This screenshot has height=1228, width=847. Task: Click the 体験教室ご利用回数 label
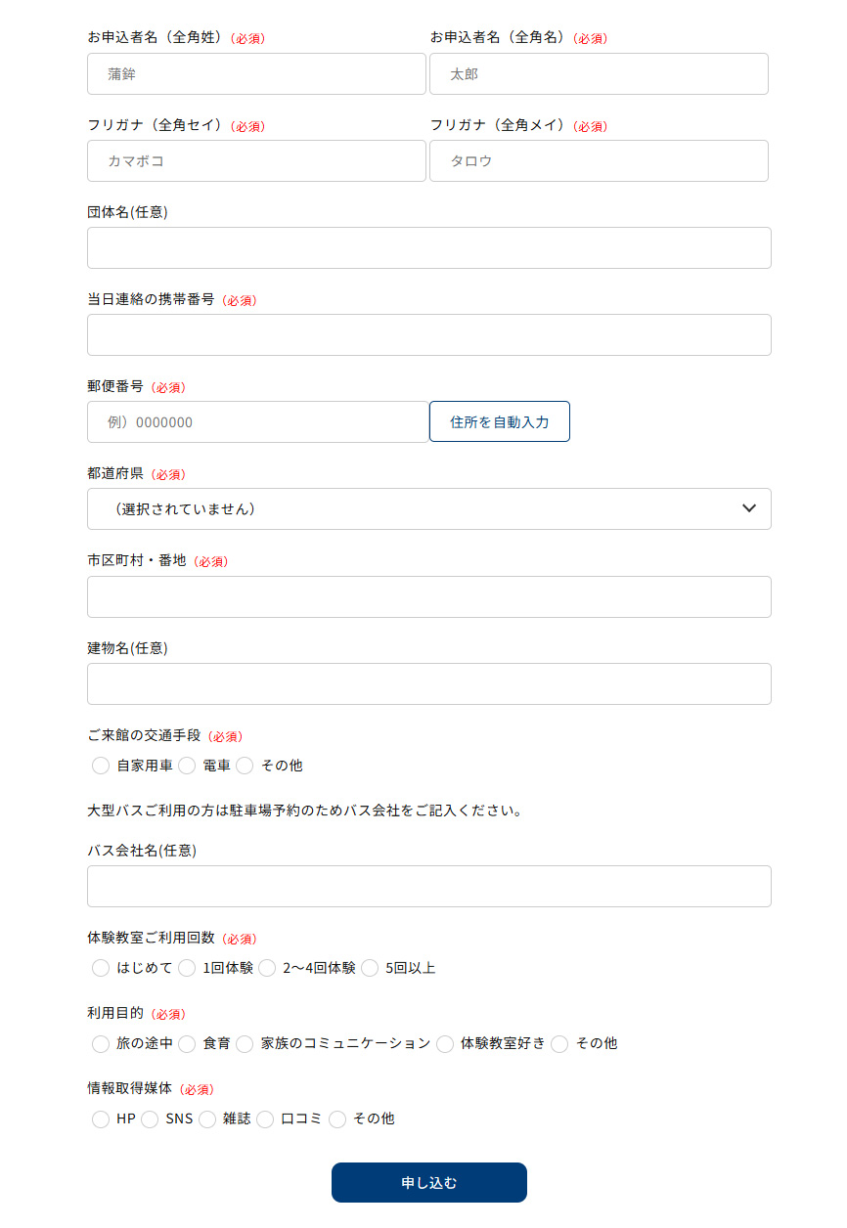point(151,938)
